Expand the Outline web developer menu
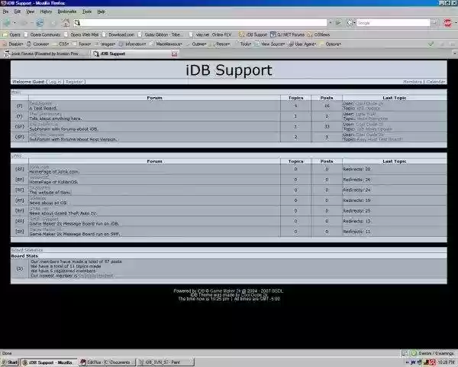 tap(196, 44)
